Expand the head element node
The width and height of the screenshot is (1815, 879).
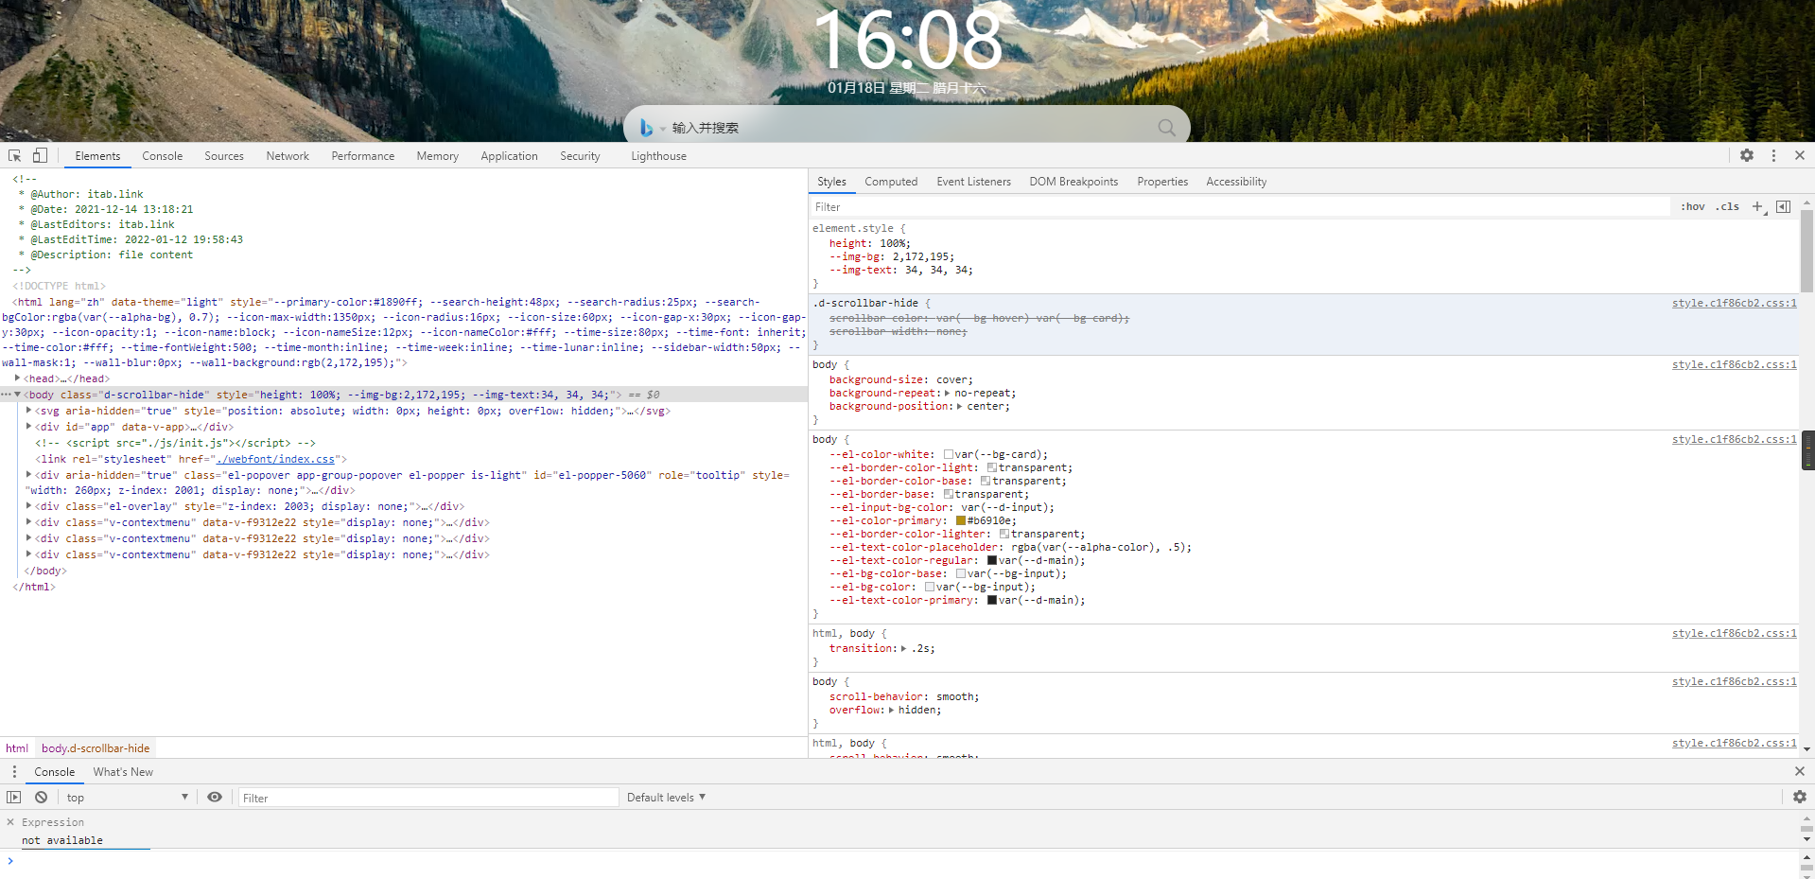tap(18, 378)
